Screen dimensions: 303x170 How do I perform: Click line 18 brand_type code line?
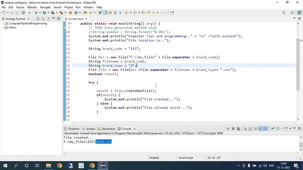(184, 66)
